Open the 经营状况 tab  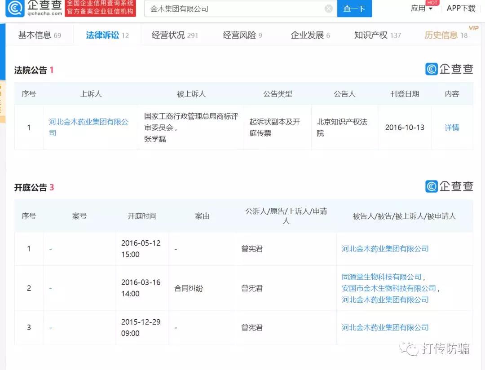pos(174,35)
